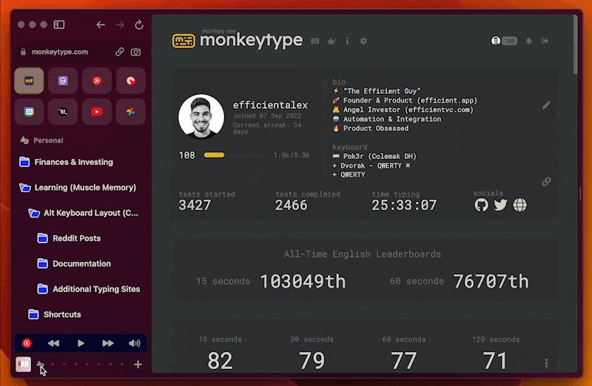Select the pinned Google Calendar tab
The width and height of the screenshot is (592, 386).
[29, 112]
